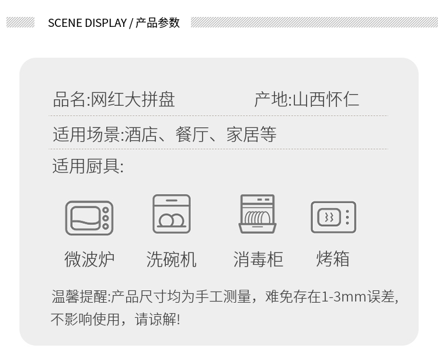Click the plates inside the dishwasher icon
438x357 pixels.
(172, 220)
